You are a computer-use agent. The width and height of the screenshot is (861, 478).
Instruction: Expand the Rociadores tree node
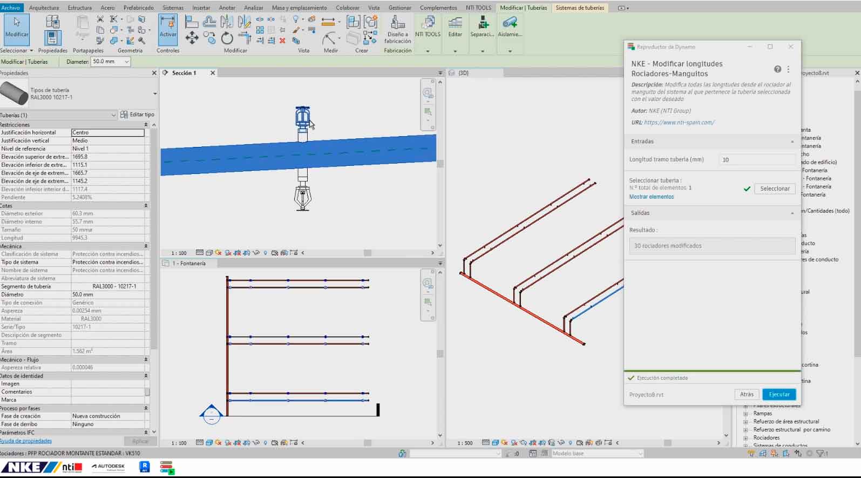point(745,437)
